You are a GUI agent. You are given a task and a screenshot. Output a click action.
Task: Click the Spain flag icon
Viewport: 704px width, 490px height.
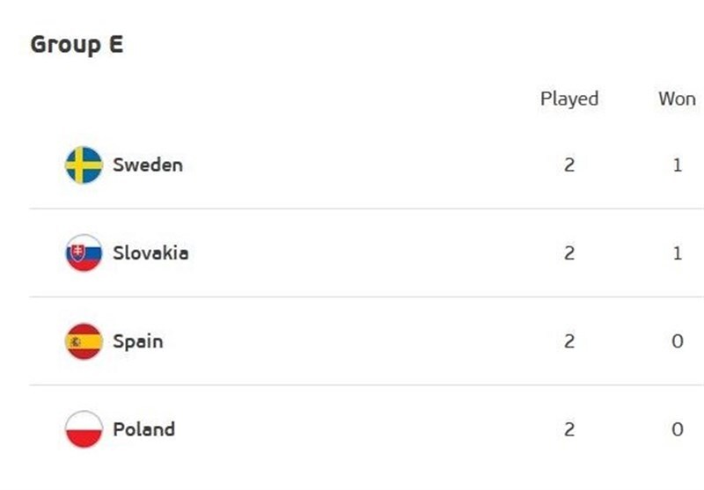coord(84,341)
